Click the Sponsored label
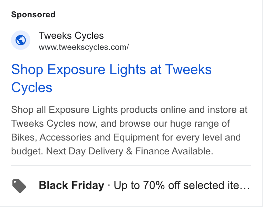Viewport: 263px width, 207px height. pos(33,15)
